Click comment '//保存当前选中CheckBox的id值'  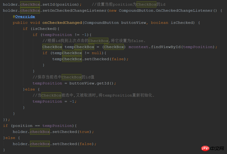pos(63,77)
